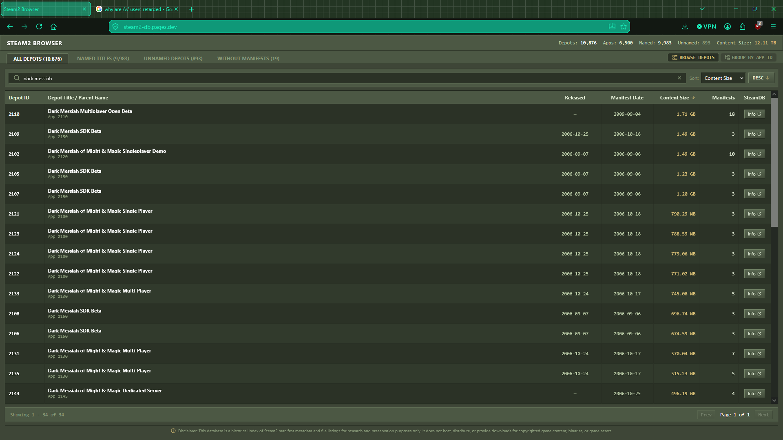Click Browse Depots view button
This screenshot has width=783, height=440.
click(x=693, y=57)
